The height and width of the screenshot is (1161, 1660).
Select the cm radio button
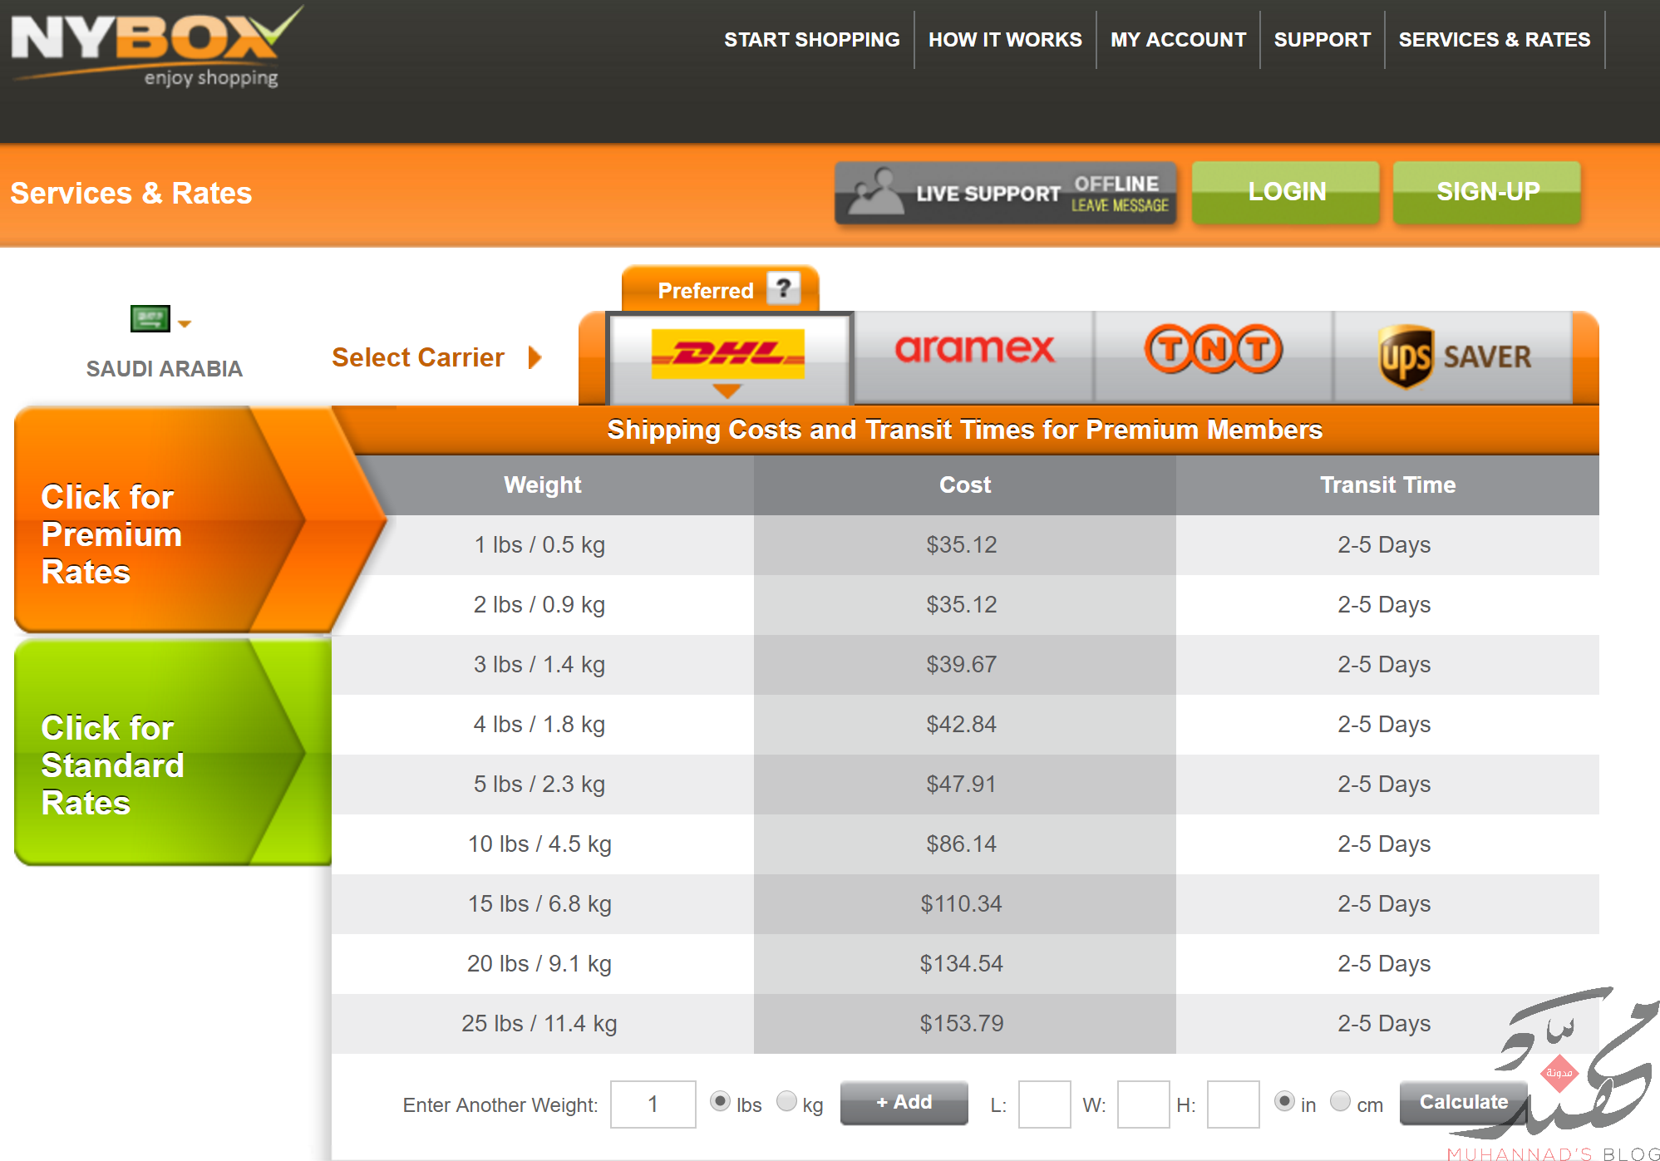1340,1101
